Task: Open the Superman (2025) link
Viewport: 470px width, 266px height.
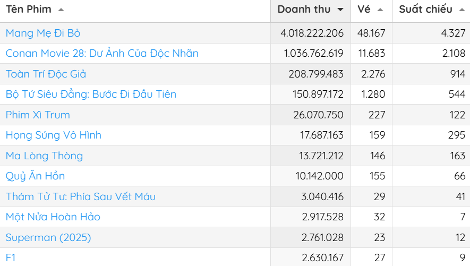Action: tap(48, 237)
